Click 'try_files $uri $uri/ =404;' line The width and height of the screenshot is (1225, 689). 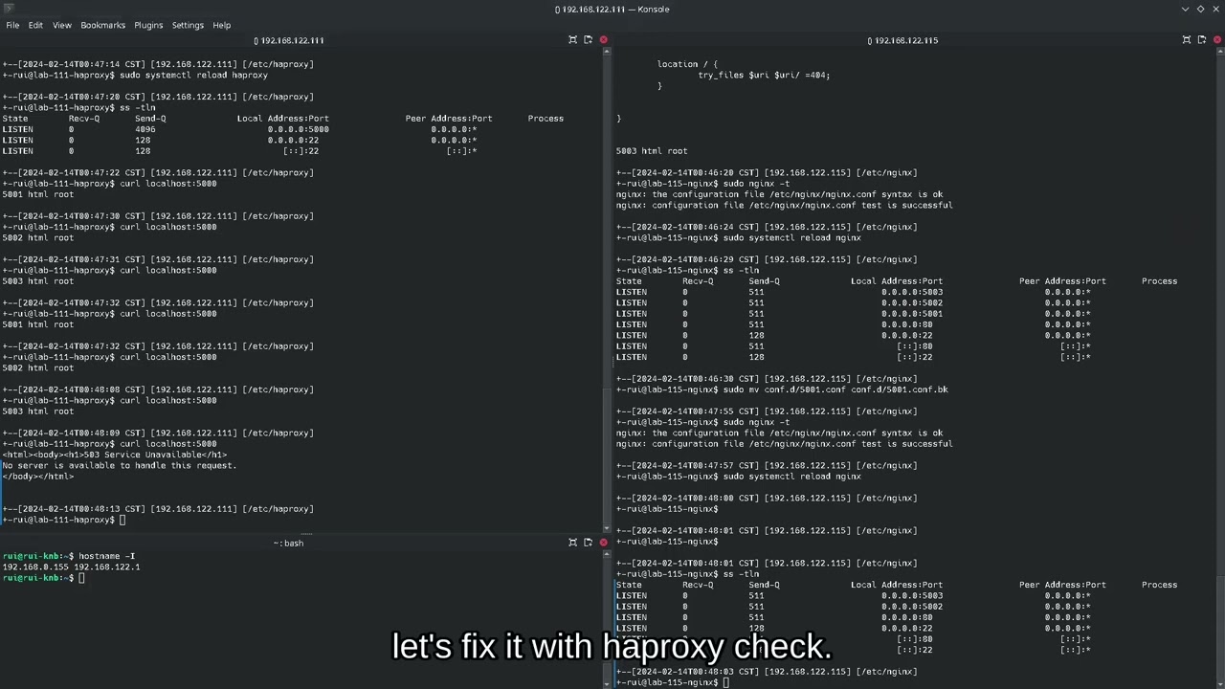[x=764, y=75]
